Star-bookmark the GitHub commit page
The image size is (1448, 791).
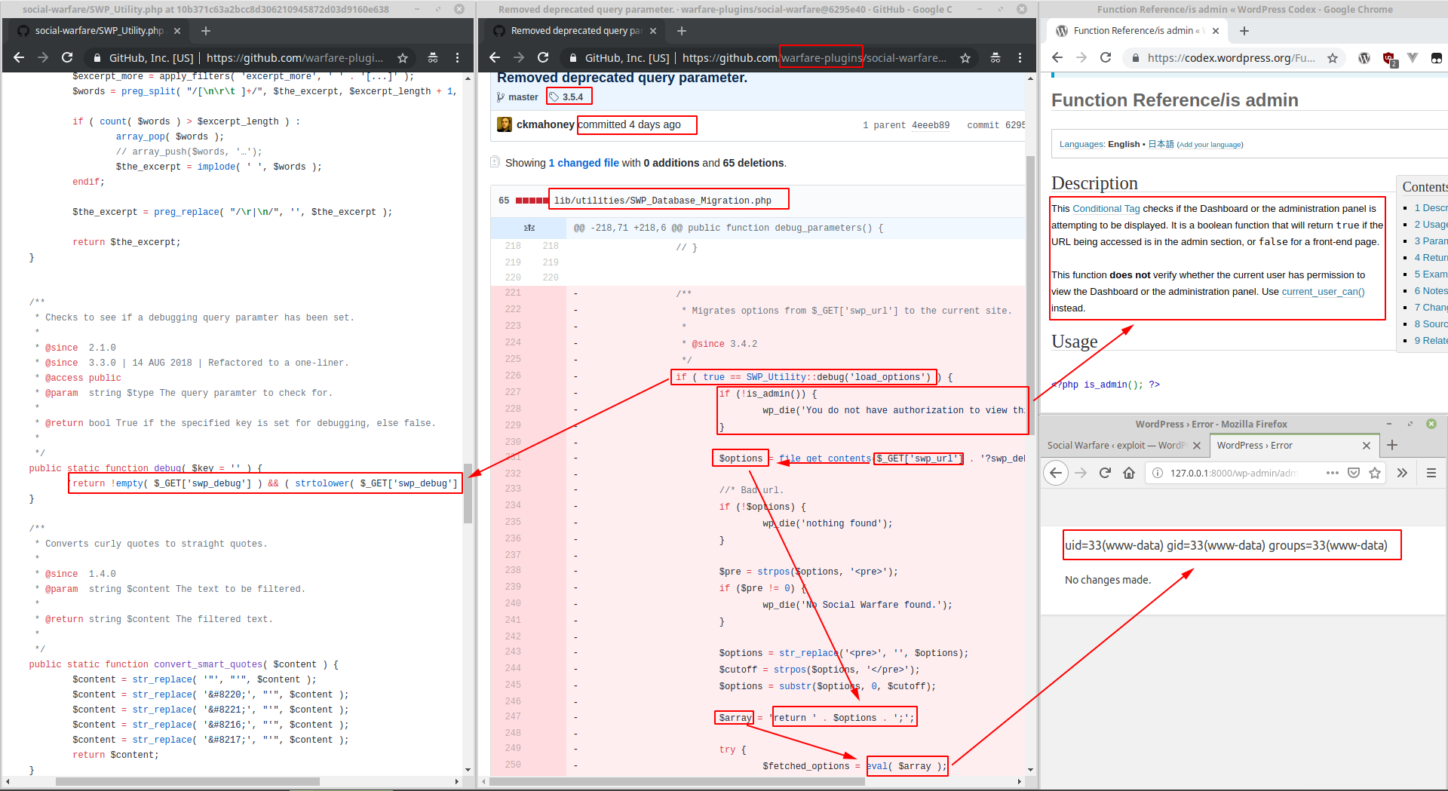pos(965,58)
